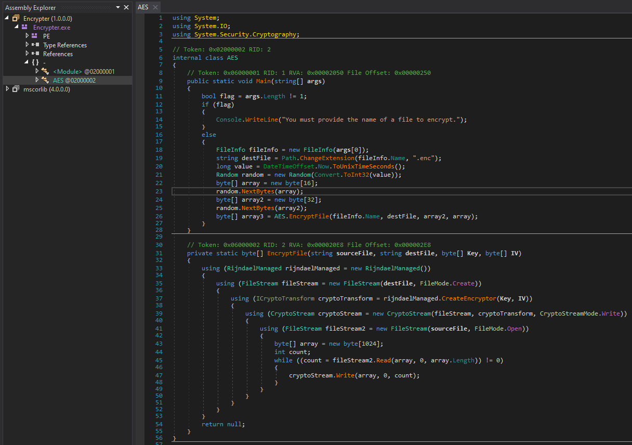Click the System.IO namespace on line 2

[x=210, y=26]
